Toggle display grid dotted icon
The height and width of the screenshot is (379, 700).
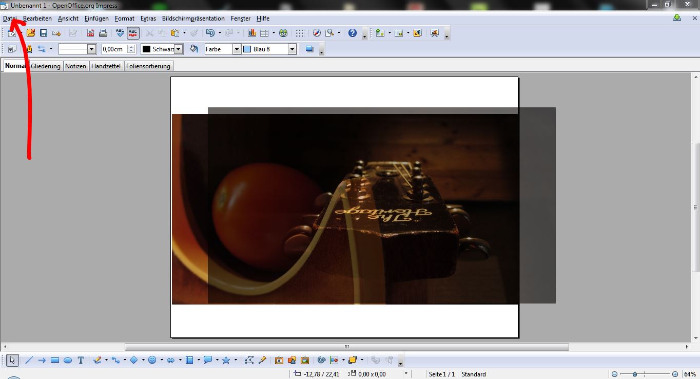pos(300,33)
